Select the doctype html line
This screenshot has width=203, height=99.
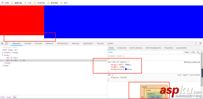point(10,47)
